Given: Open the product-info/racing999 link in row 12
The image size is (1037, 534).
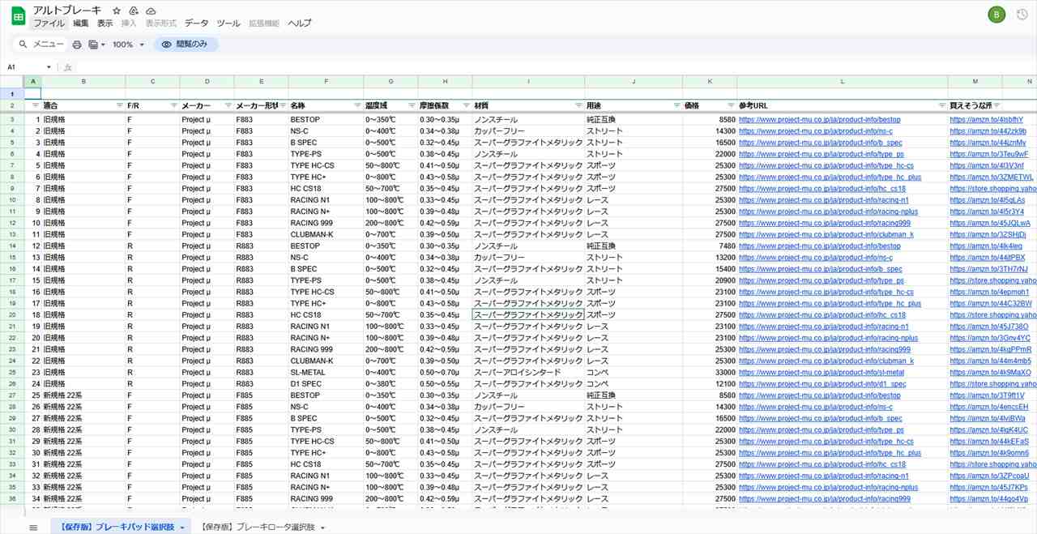Looking at the screenshot, I should [825, 223].
